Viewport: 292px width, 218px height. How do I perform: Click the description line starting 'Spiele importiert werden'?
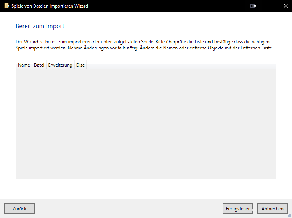[x=144, y=48]
